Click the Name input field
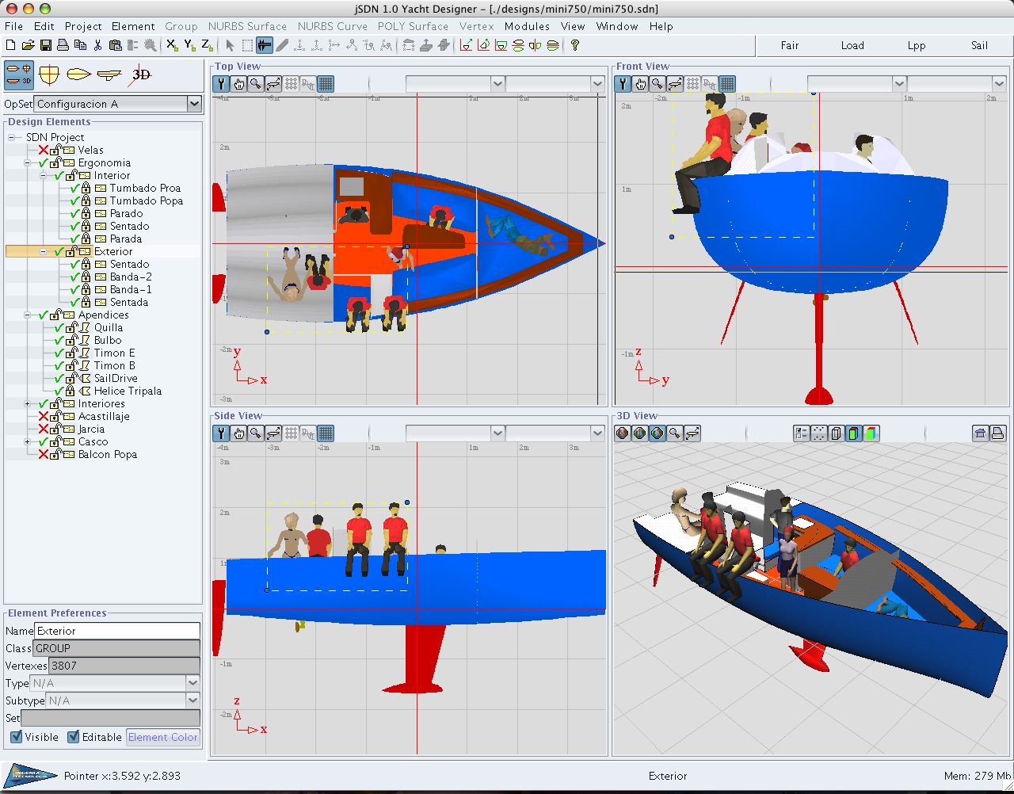Image resolution: width=1014 pixels, height=794 pixels. [117, 631]
